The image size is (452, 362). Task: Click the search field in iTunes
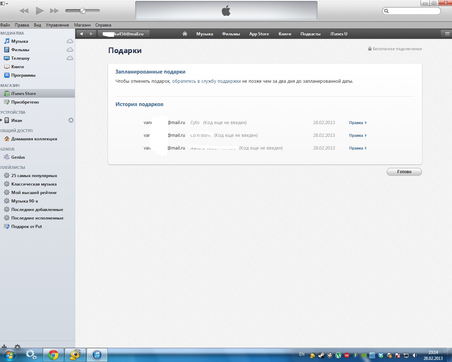pos(411,11)
